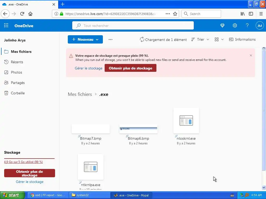Open a new browser tab with plus
This screenshot has width=266, height=199.
(x=63, y=4)
